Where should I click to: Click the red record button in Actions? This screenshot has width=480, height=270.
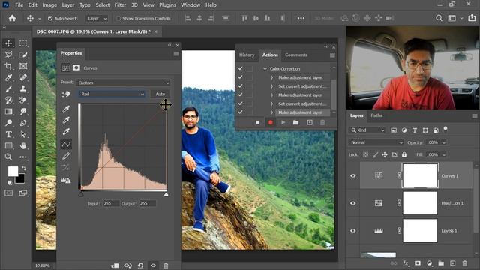[270, 122]
